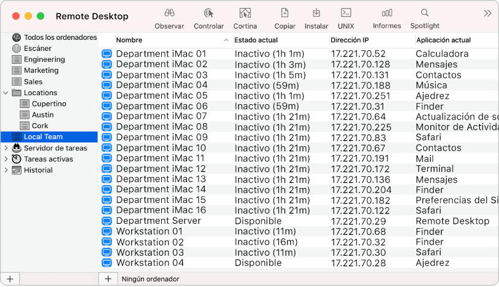Click the Copiar toolbar icon
The width and height of the screenshot is (499, 287).
[284, 13]
